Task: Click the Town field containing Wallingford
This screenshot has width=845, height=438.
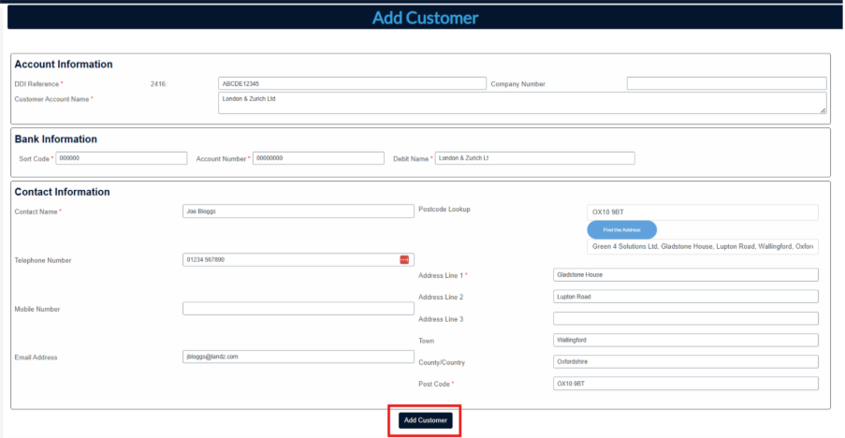Action: (x=685, y=340)
